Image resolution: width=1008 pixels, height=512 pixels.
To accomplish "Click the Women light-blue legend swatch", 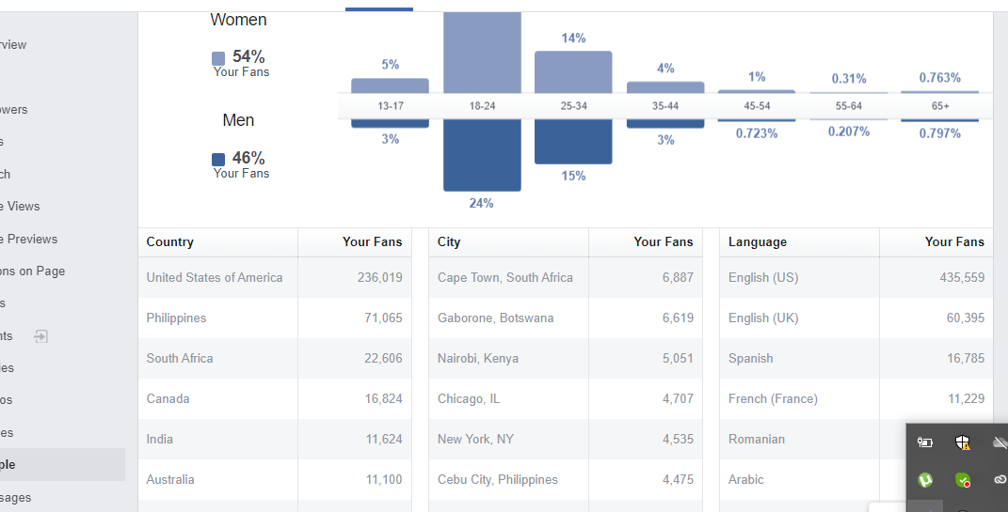I will [x=218, y=58].
